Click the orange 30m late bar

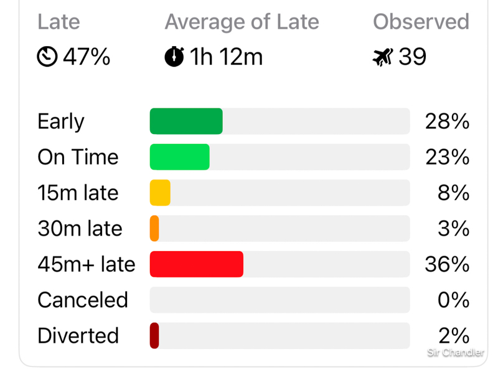click(154, 228)
